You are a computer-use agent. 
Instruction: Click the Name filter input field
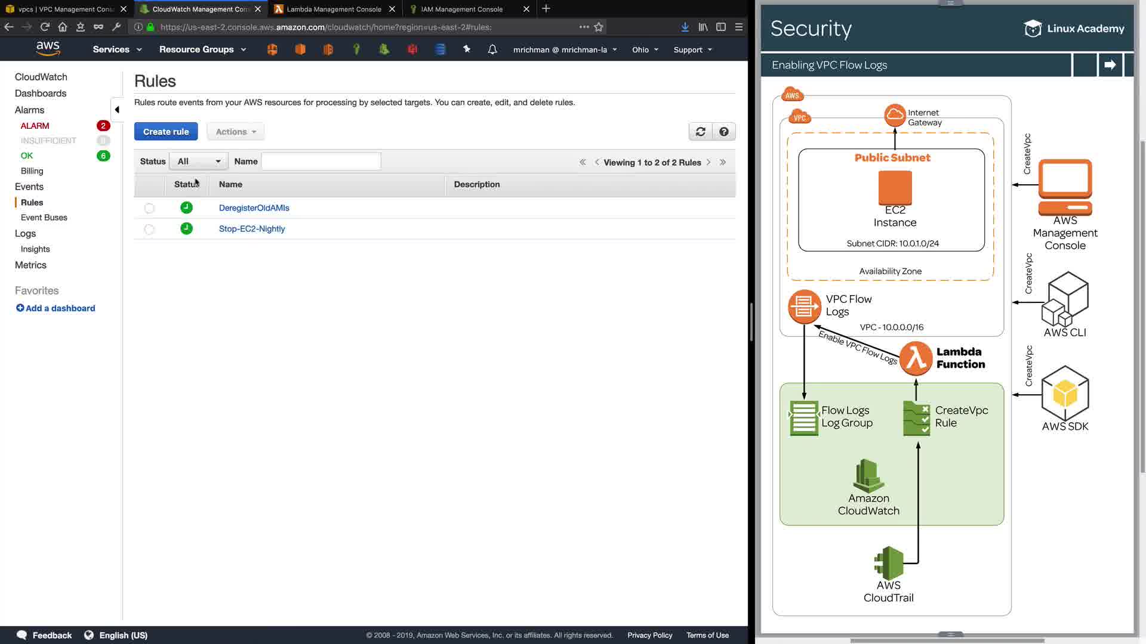[x=321, y=162]
